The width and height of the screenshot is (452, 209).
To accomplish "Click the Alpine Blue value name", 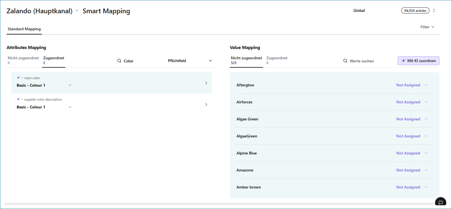I will point(247,153).
